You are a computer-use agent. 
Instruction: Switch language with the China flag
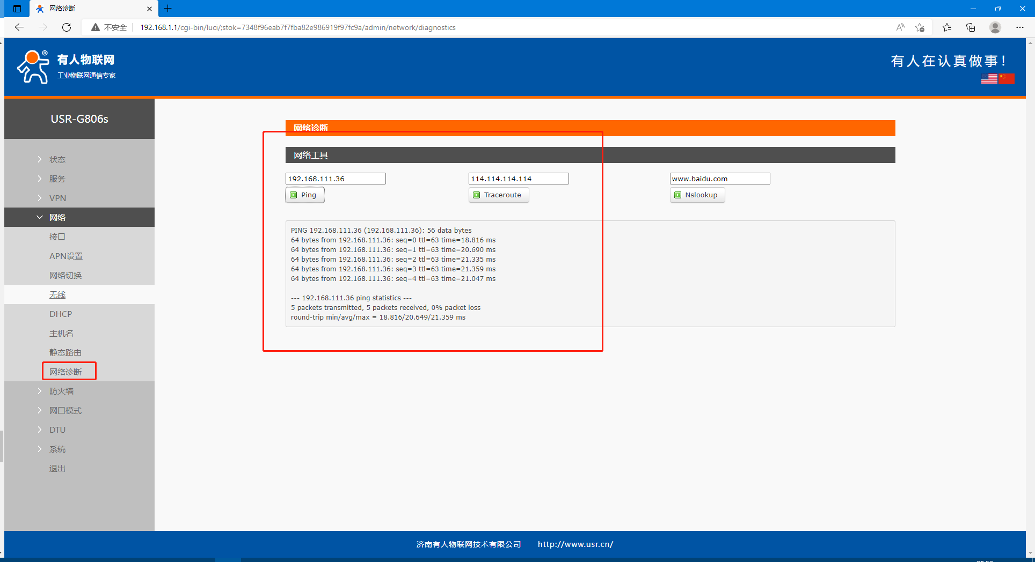1007,79
